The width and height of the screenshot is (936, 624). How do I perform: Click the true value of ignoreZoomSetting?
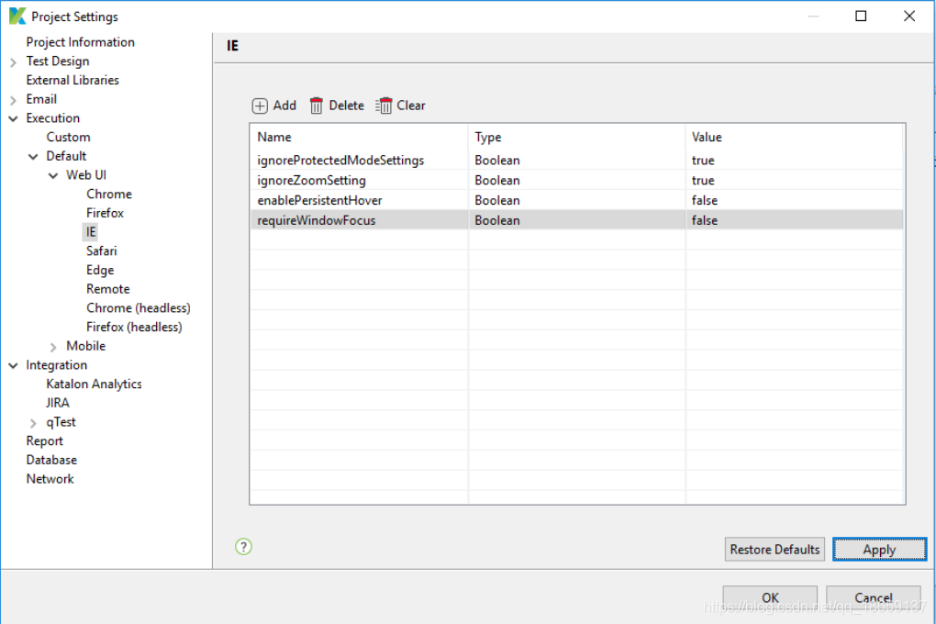[703, 181]
